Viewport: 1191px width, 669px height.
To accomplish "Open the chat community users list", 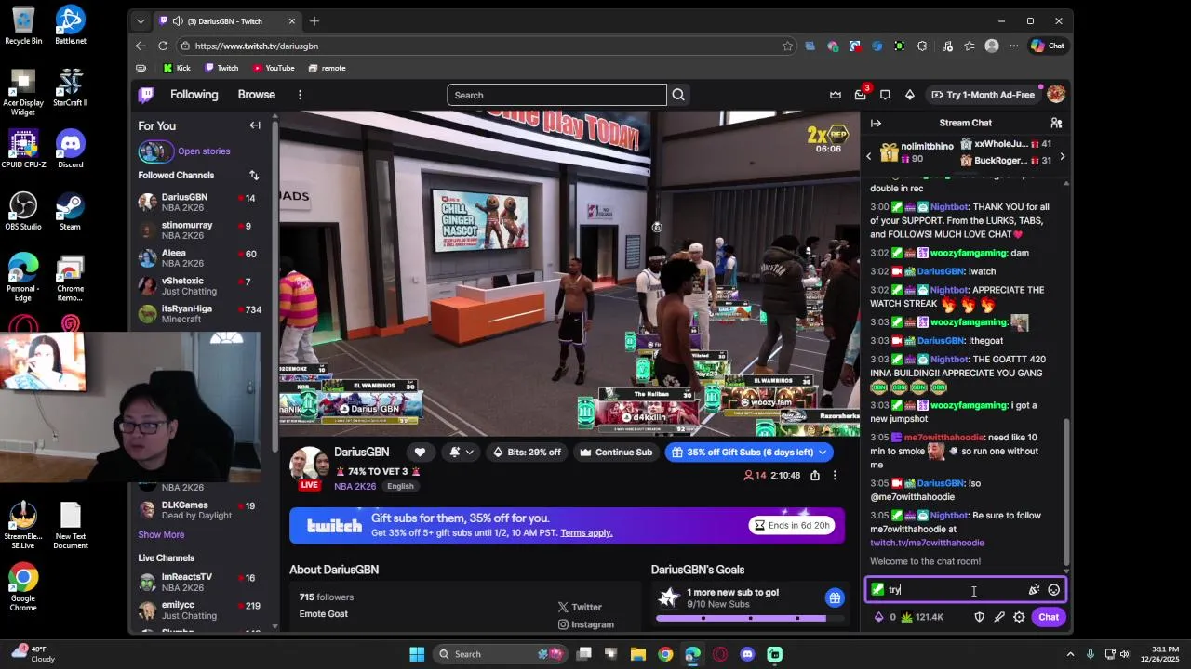I will pyautogui.click(x=1056, y=123).
